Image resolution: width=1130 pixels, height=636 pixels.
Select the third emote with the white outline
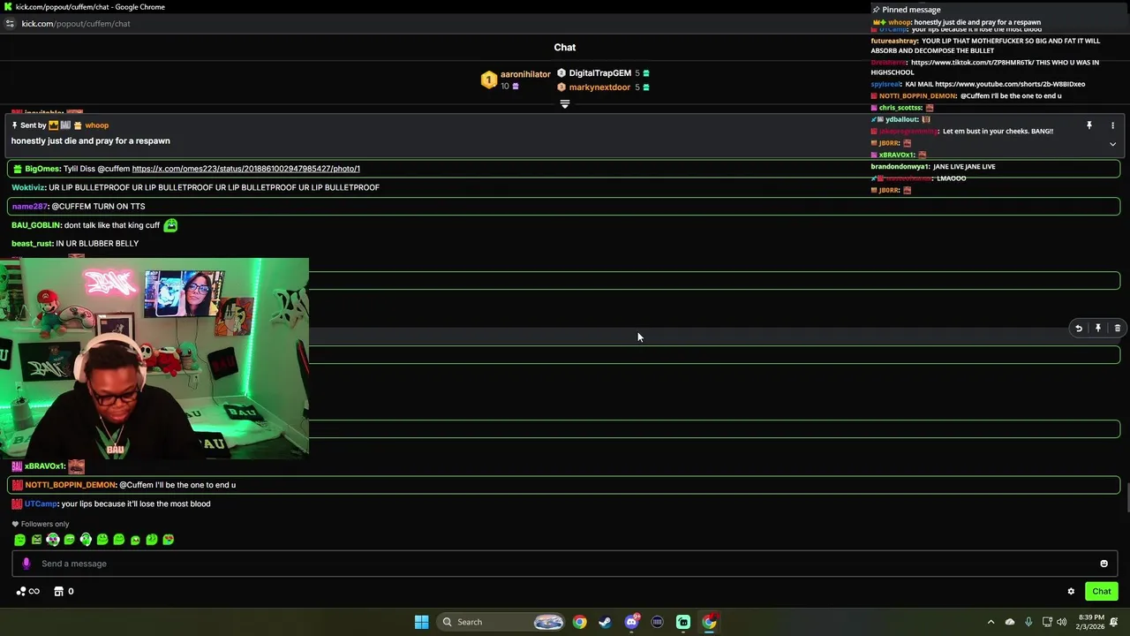[53, 540]
